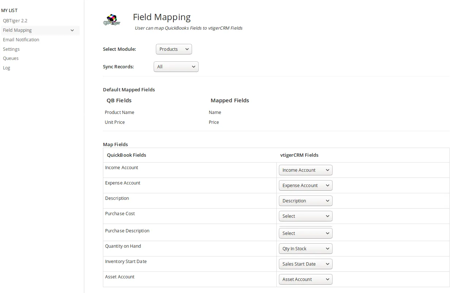The image size is (453, 293).
Task: Open the Select Module Products dropdown
Action: click(174, 49)
